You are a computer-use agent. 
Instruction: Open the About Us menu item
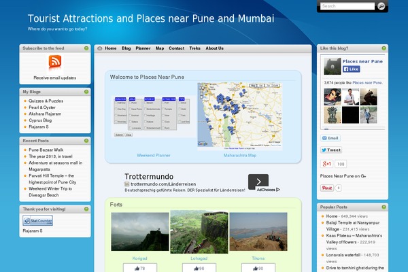pyautogui.click(x=214, y=48)
